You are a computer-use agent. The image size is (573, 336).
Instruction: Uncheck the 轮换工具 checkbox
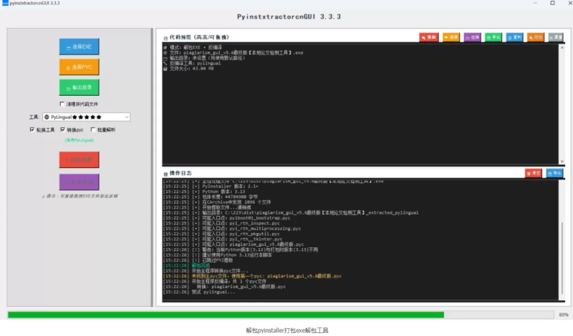[32, 129]
